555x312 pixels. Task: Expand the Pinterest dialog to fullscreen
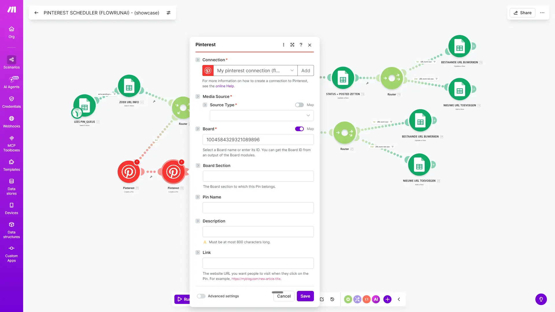[x=292, y=45]
